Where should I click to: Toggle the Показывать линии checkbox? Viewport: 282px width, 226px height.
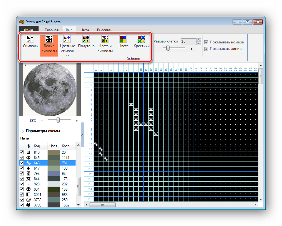pos(206,49)
